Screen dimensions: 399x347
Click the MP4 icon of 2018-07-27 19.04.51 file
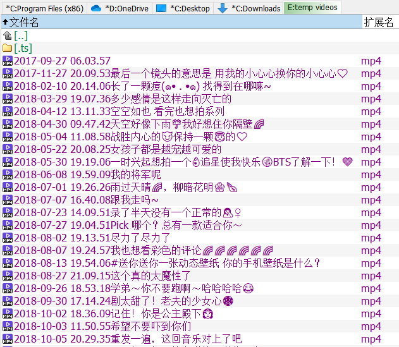coord(8,226)
